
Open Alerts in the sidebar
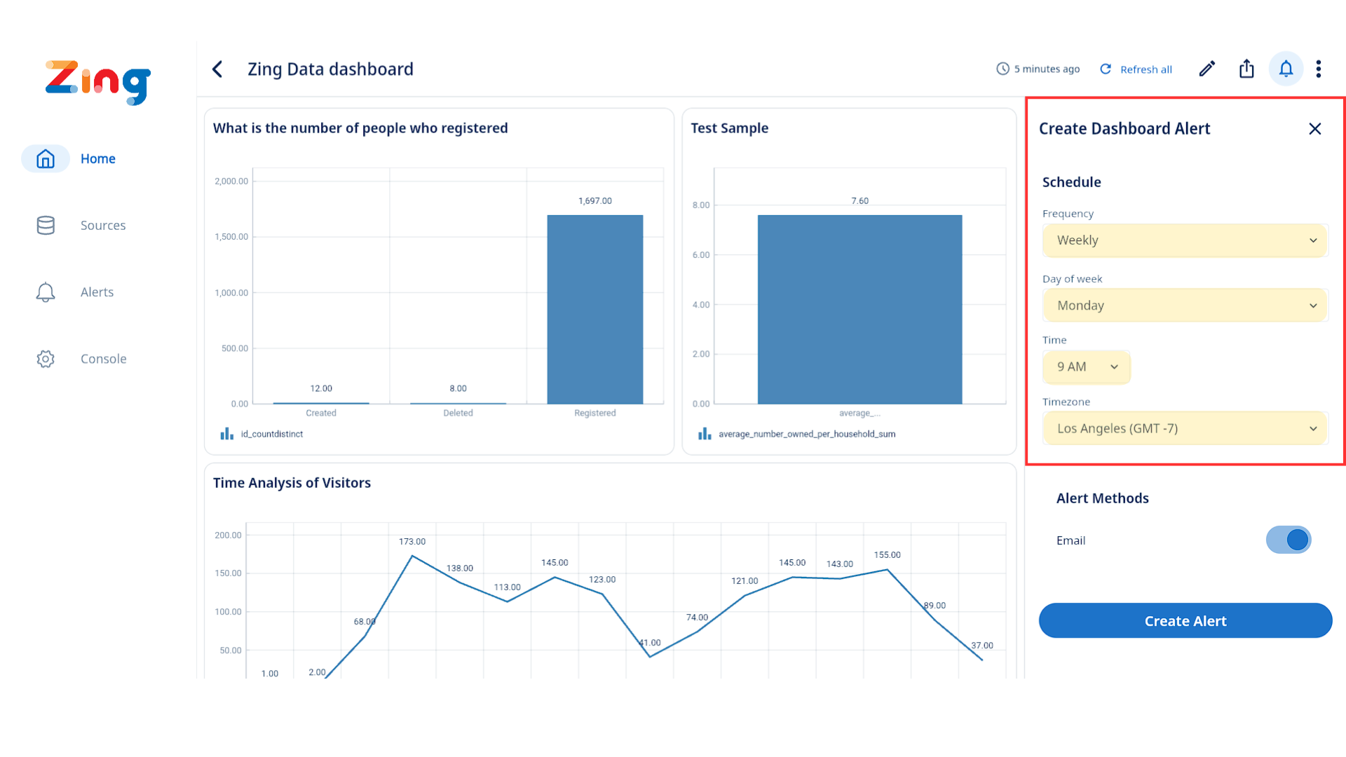click(x=97, y=292)
